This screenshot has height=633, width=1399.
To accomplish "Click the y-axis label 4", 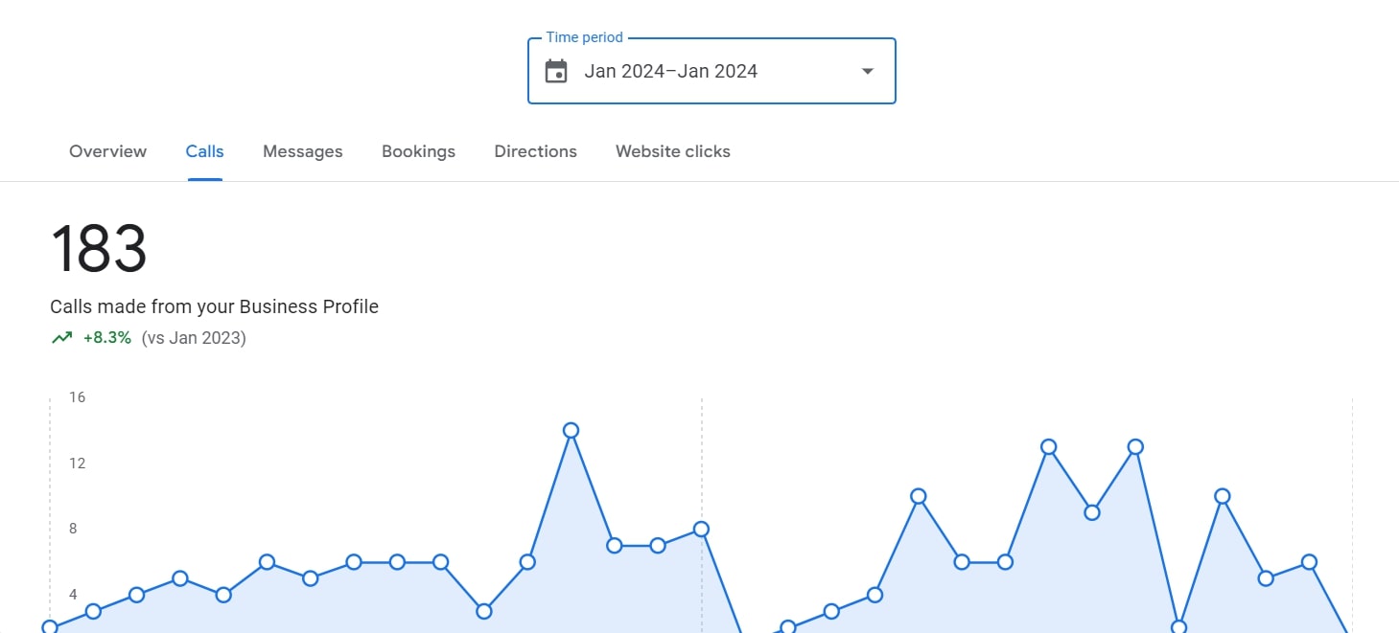I will (73, 595).
